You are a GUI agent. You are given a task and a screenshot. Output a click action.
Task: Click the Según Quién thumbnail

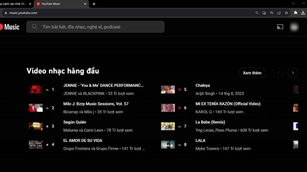click(x=36, y=126)
